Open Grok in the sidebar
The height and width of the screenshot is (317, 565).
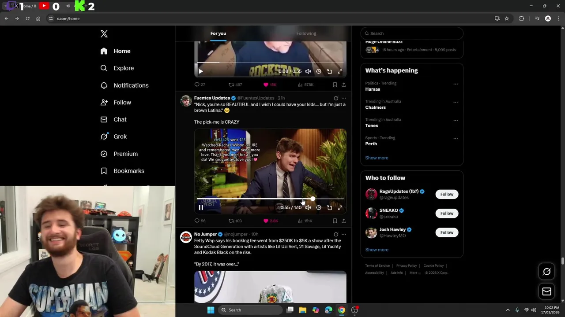(x=113, y=136)
